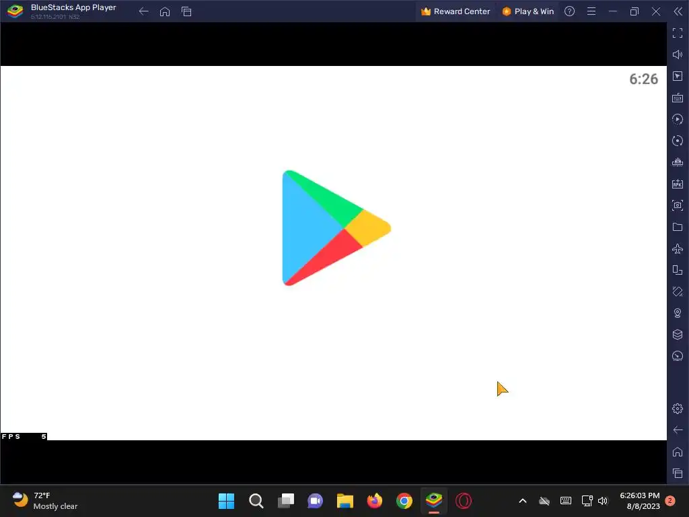Click the FPS counter overlay

tap(24, 436)
